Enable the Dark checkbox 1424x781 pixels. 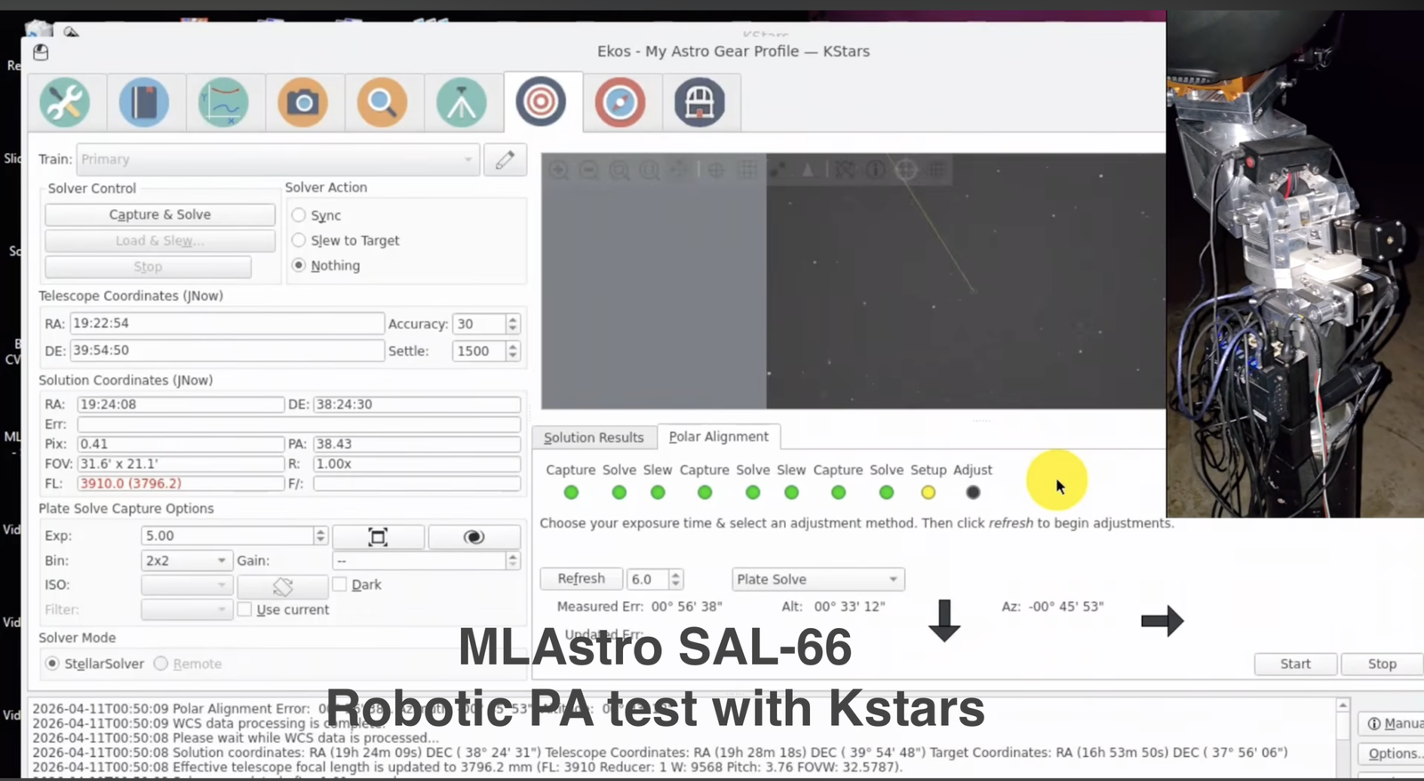340,584
